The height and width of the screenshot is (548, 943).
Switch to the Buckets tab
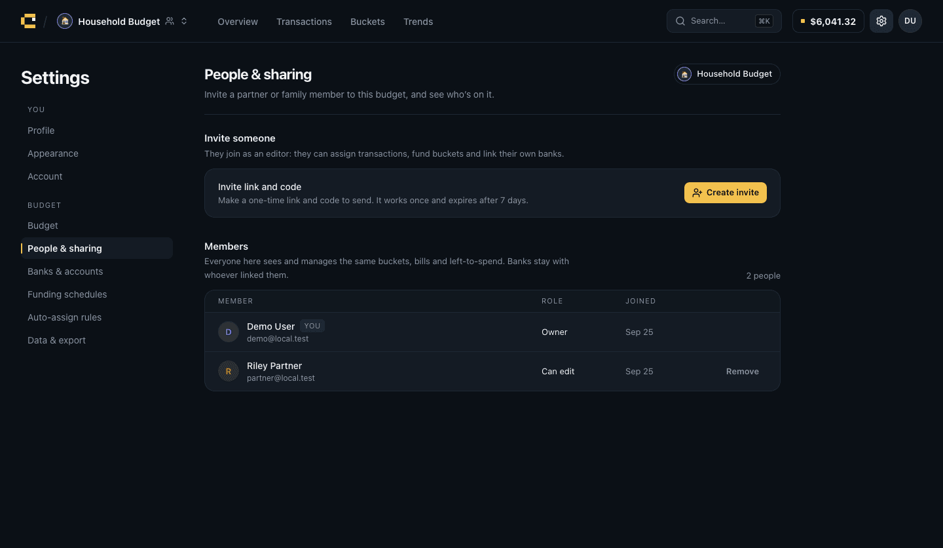(x=367, y=22)
